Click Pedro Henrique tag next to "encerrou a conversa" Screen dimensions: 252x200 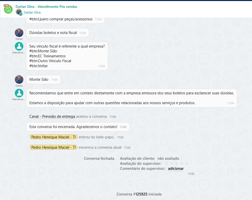pyautogui.click(x=53, y=147)
